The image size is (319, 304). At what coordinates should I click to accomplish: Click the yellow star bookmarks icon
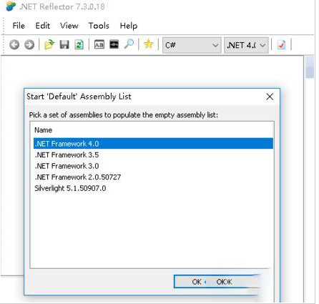[x=148, y=44]
